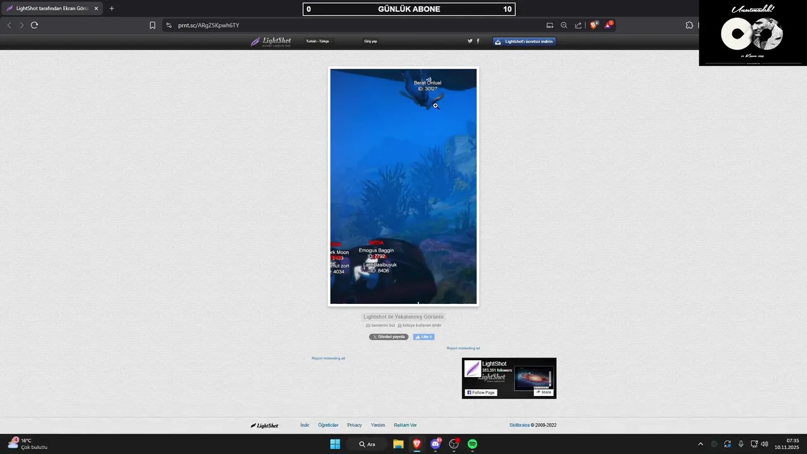Open the Brave browser taskbar icon
Image resolution: width=807 pixels, height=454 pixels.
coord(417,444)
